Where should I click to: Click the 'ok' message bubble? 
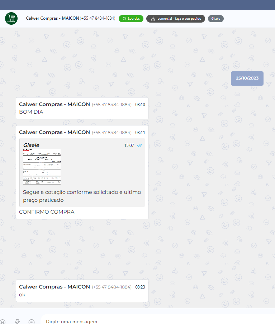(x=82, y=291)
